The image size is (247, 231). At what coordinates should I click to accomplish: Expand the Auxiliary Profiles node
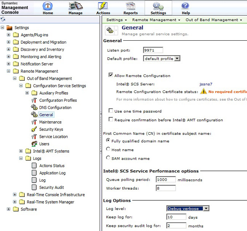27,93
